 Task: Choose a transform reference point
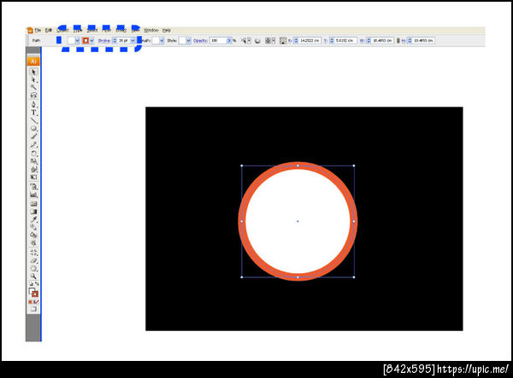click(x=283, y=41)
